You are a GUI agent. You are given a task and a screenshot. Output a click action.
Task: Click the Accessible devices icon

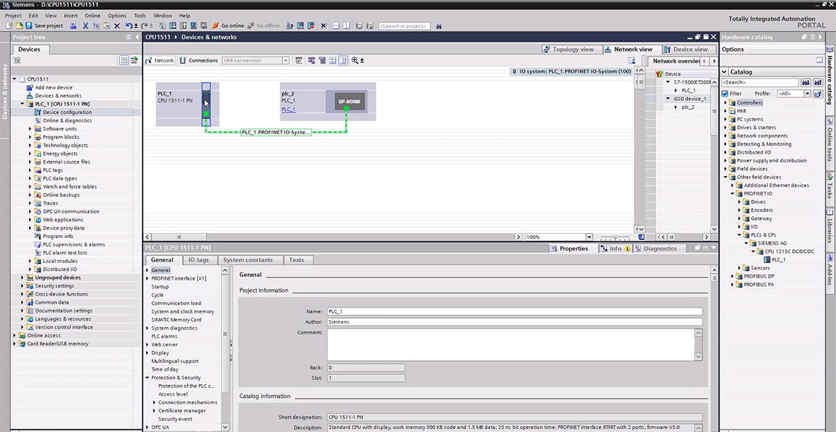290,26
